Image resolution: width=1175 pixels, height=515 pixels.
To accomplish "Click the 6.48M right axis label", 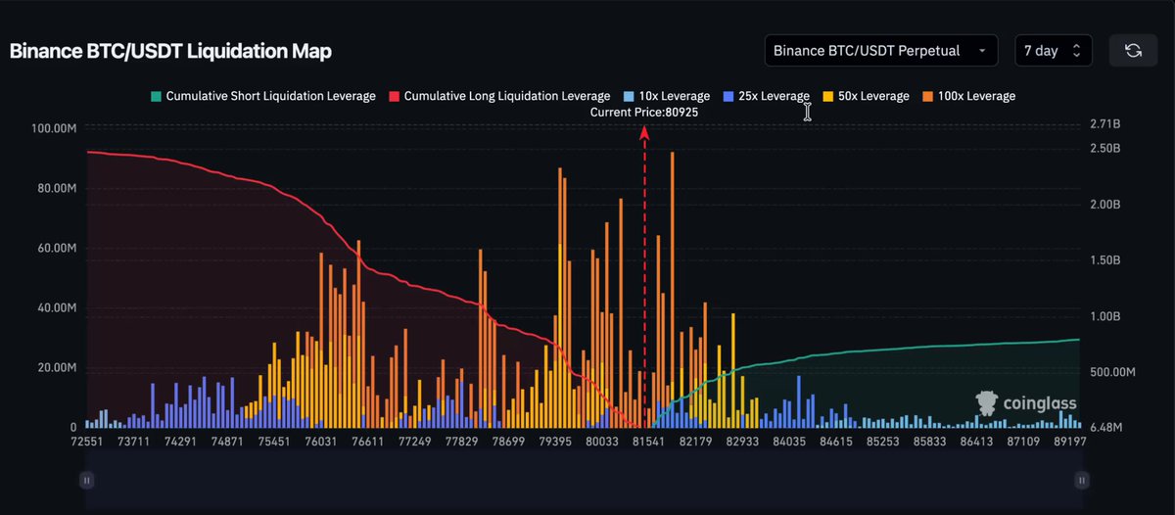I will [1104, 428].
